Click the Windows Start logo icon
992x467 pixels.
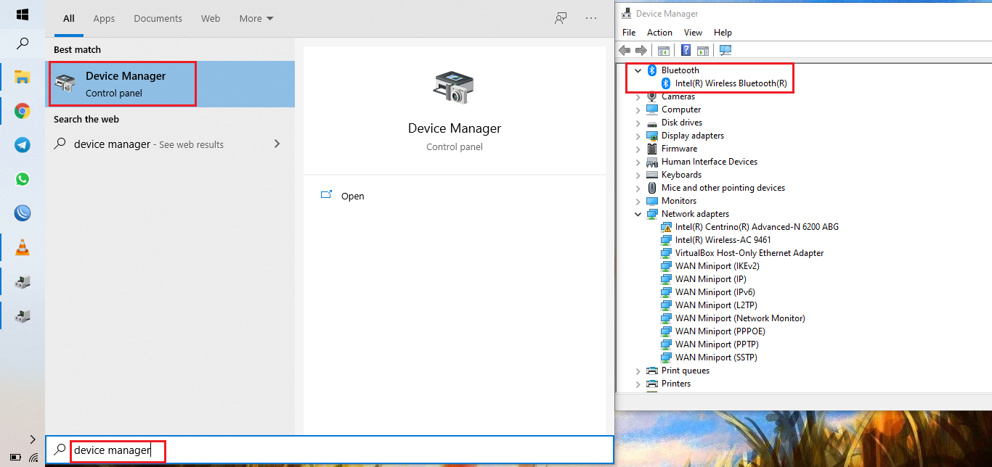click(x=22, y=15)
